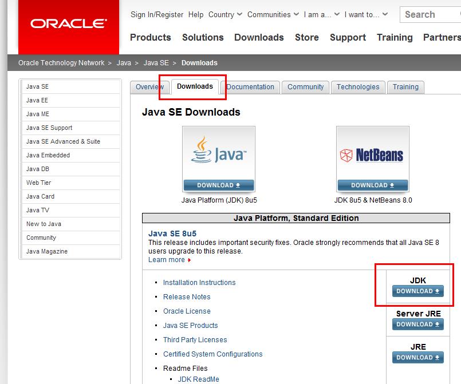Viewport: 461px width, 384px height.
Task: Click the Java SE 8u5 heading link
Action: point(172,233)
